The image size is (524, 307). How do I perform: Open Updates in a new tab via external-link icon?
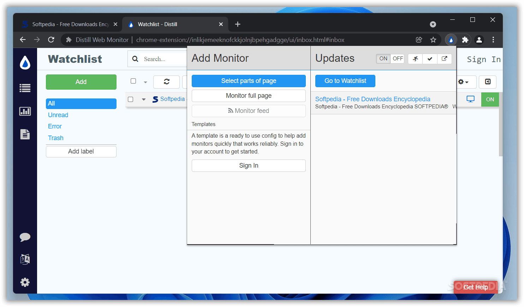coord(445,59)
